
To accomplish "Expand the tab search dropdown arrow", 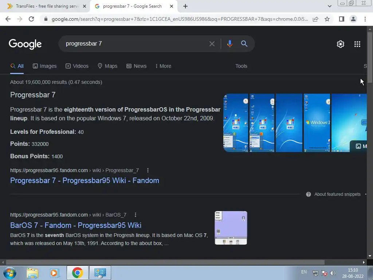I will (x=329, y=6).
